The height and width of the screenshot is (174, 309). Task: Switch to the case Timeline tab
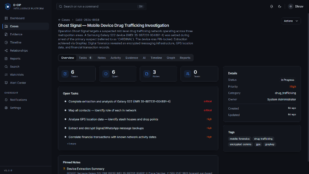(x=156, y=58)
